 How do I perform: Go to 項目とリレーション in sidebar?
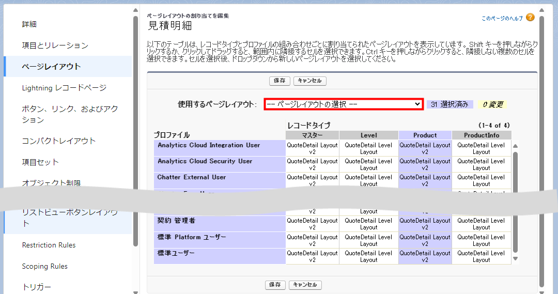(55, 45)
